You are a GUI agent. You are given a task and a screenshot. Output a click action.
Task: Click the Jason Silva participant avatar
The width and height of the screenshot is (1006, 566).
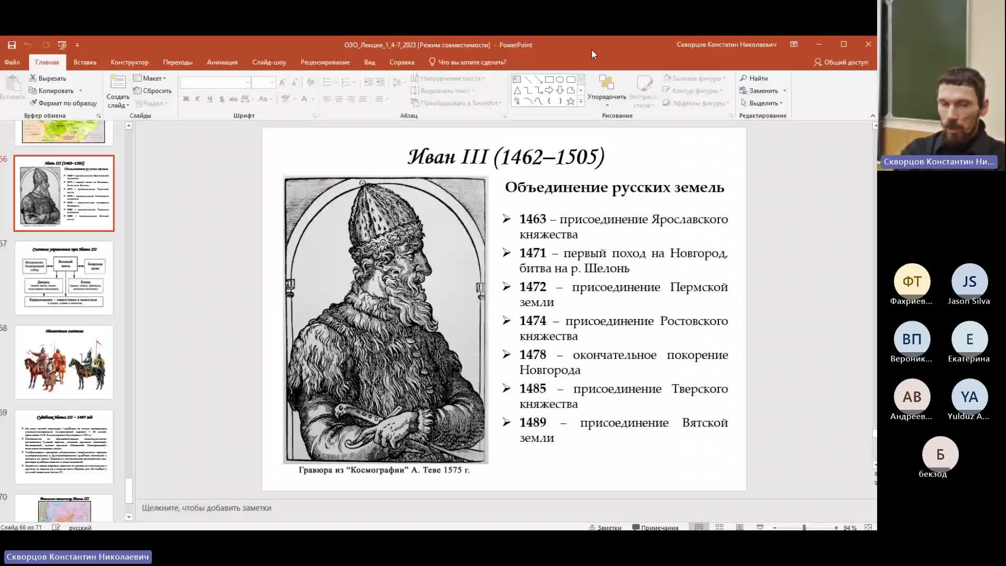[x=969, y=281]
